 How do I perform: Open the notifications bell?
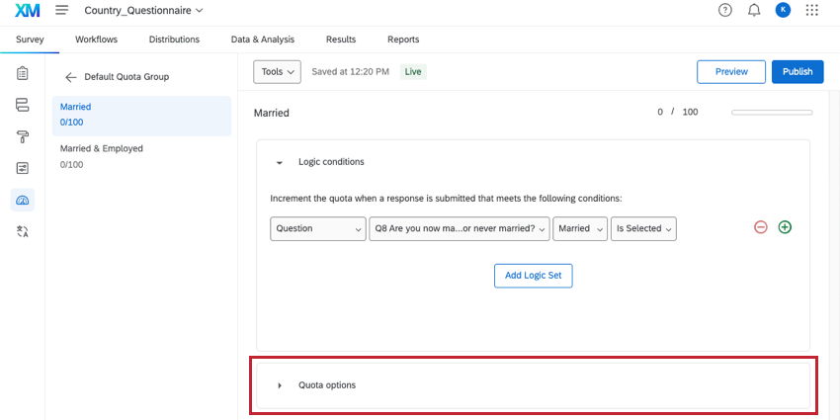point(754,11)
